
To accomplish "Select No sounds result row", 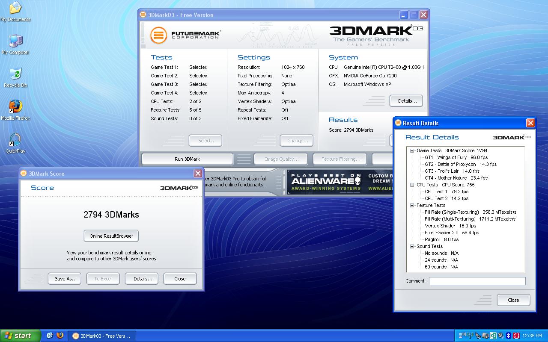I will (441, 253).
